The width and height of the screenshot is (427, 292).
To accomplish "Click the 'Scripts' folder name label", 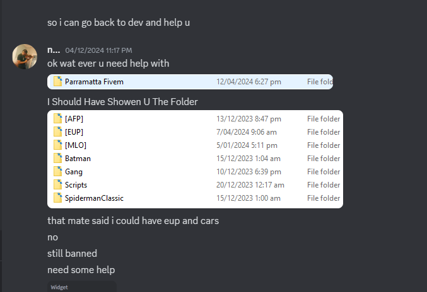I will (x=76, y=185).
